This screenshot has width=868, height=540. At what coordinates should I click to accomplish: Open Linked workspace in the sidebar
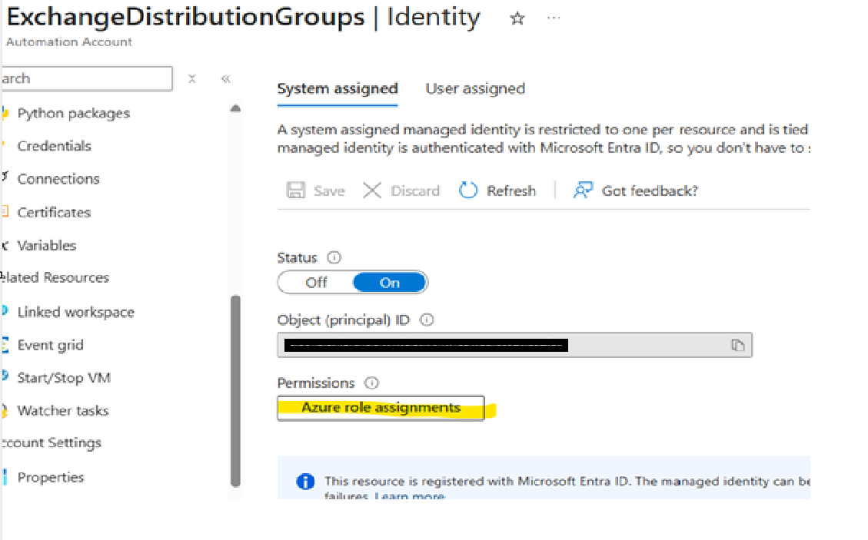pos(76,312)
